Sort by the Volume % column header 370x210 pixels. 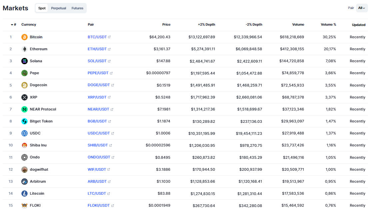[x=328, y=25]
